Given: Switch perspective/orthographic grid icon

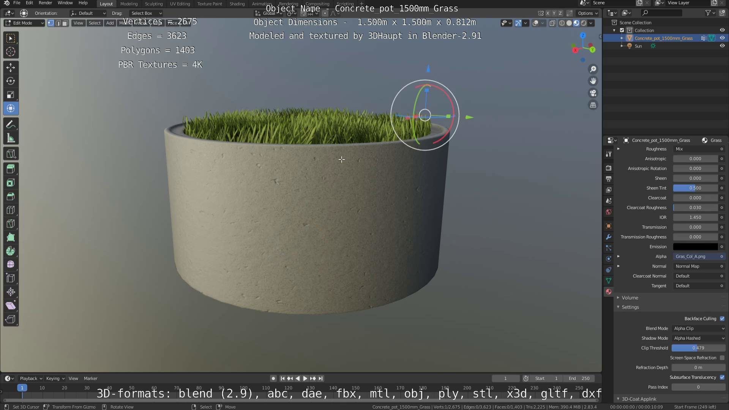Looking at the screenshot, I should pos(593,105).
